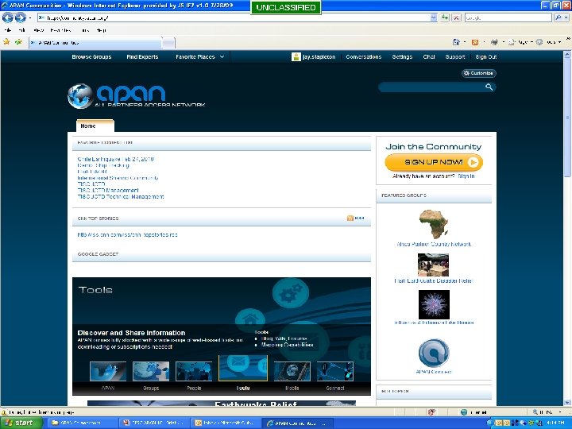Select the Connect thumbnail in carousel
The image size is (572, 429).
(x=335, y=371)
